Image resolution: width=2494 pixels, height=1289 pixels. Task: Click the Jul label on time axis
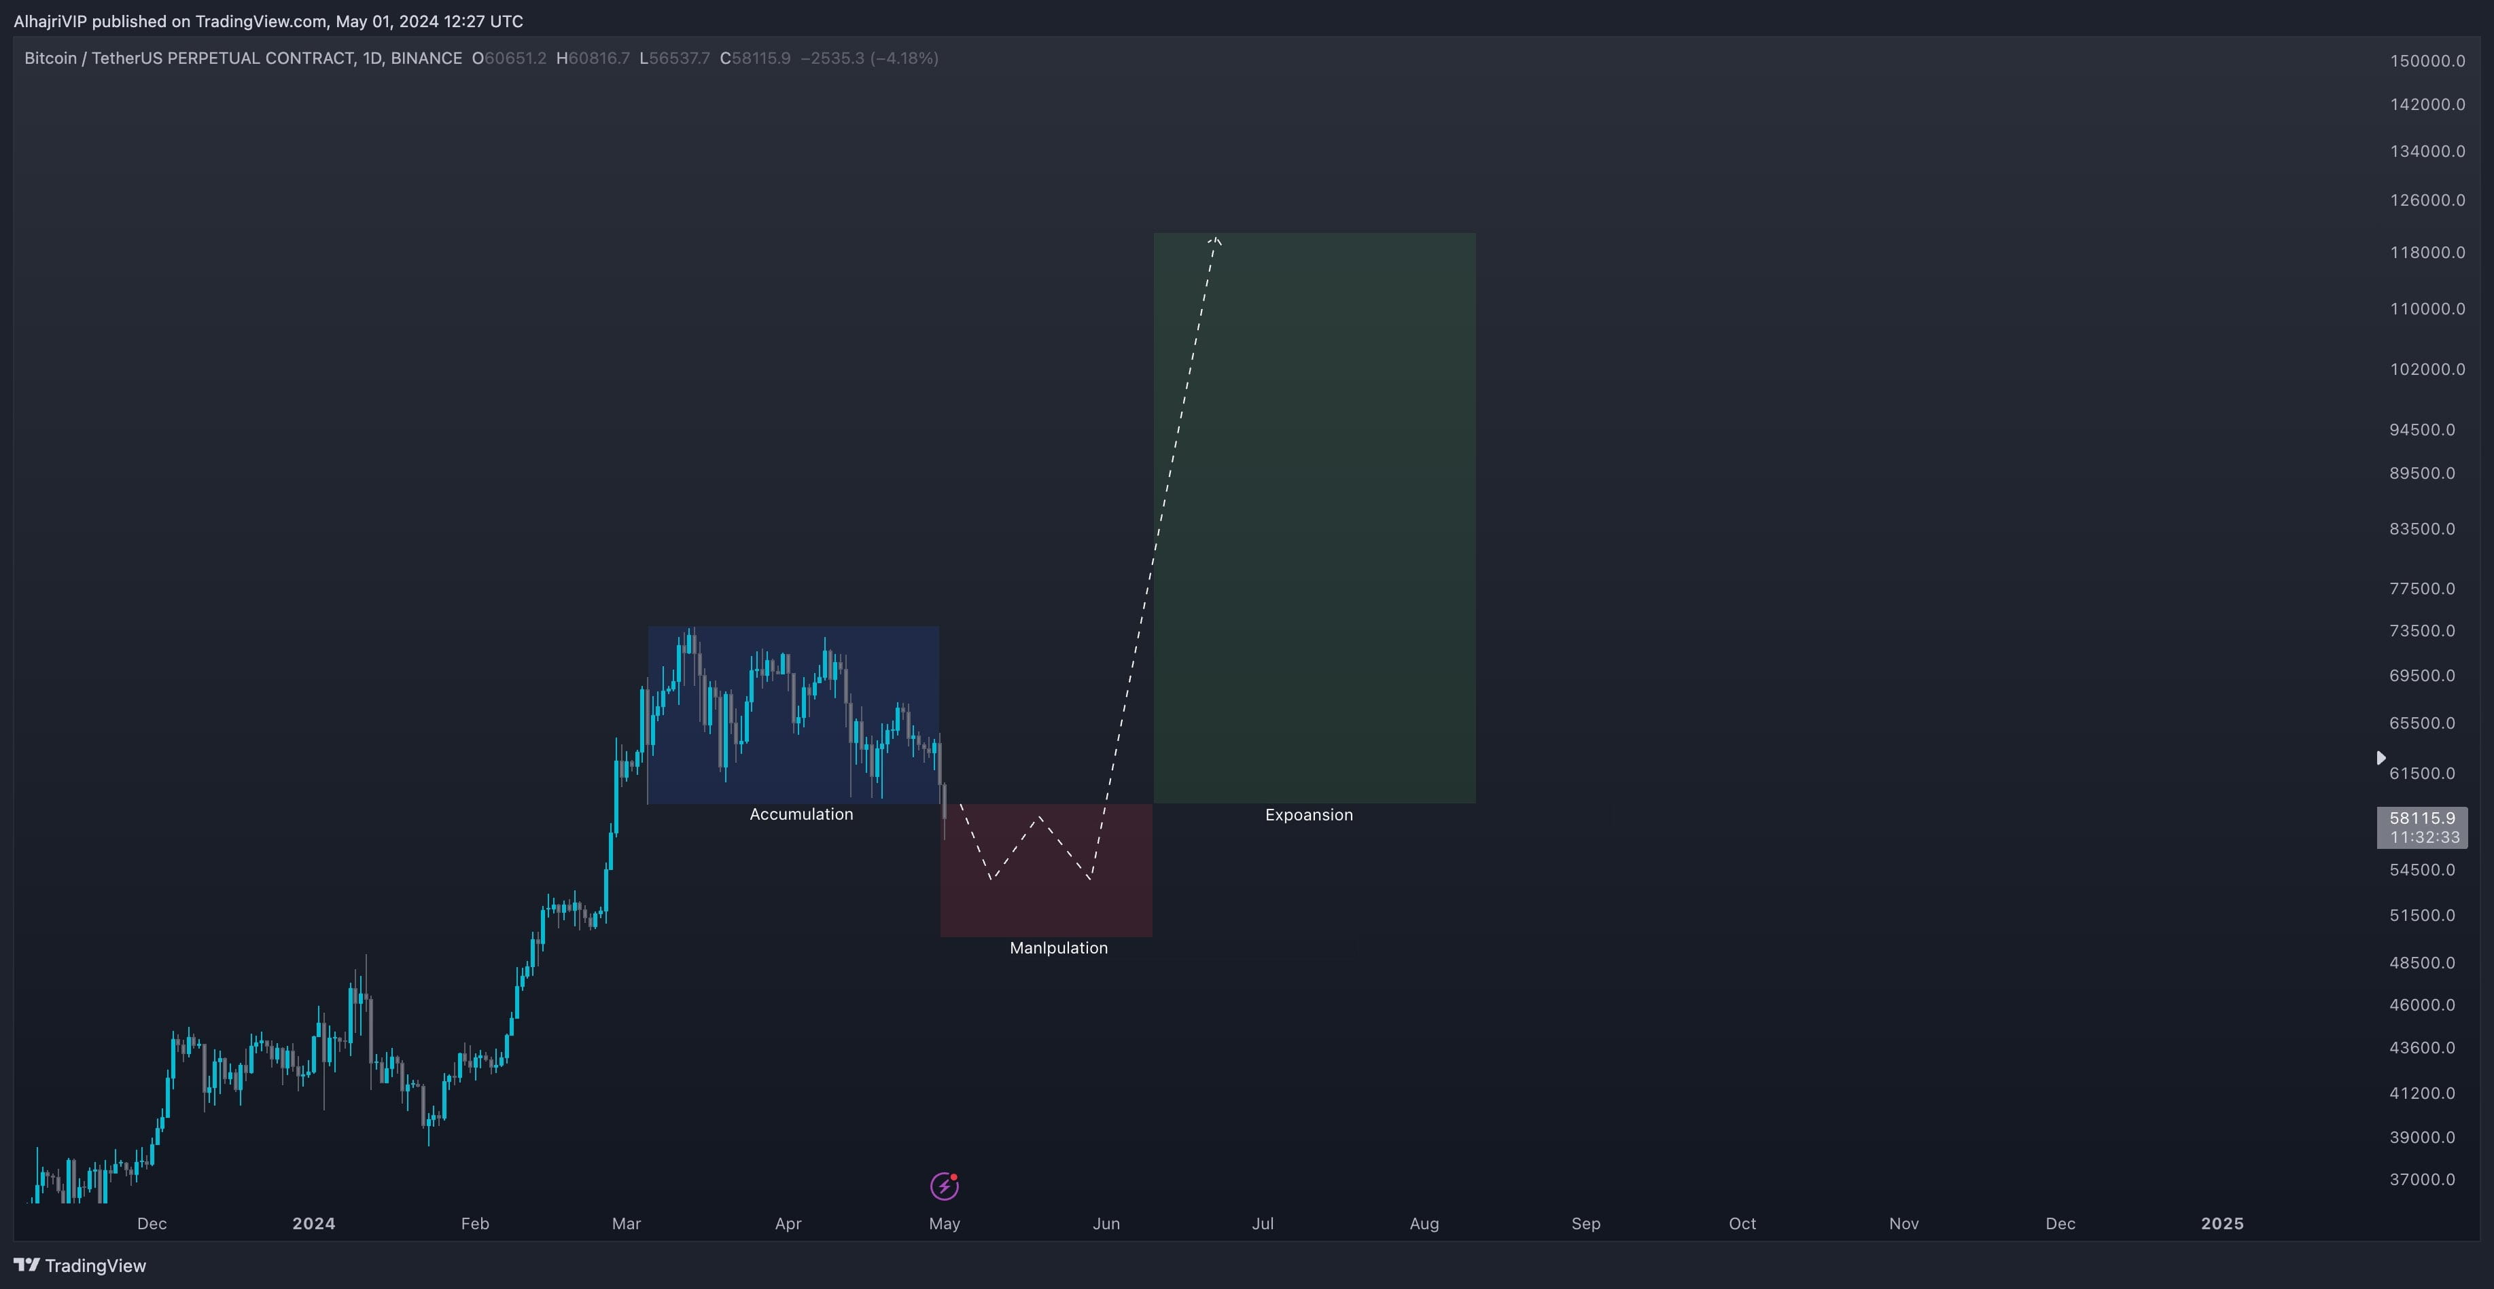pyautogui.click(x=1263, y=1223)
